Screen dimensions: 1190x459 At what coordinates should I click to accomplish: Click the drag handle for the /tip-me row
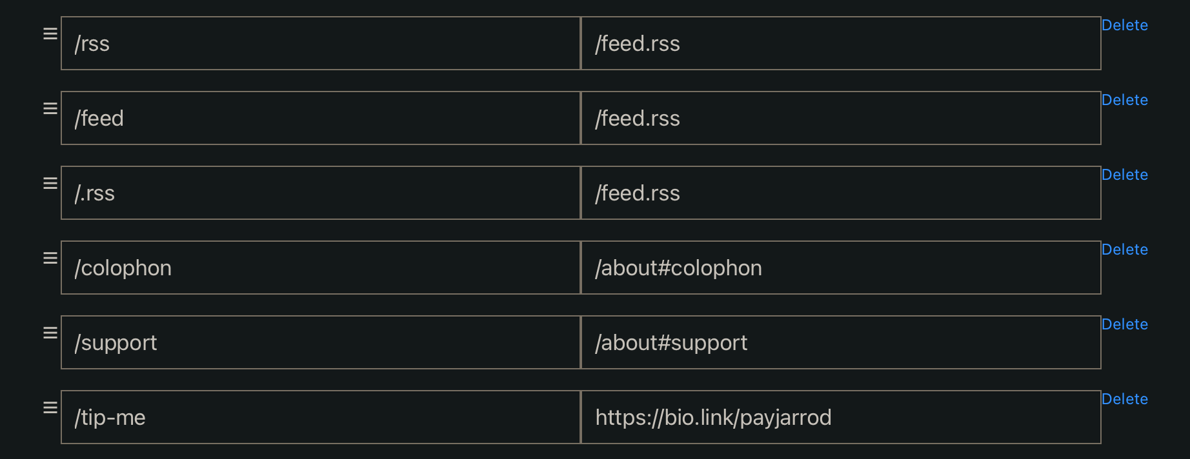click(50, 408)
